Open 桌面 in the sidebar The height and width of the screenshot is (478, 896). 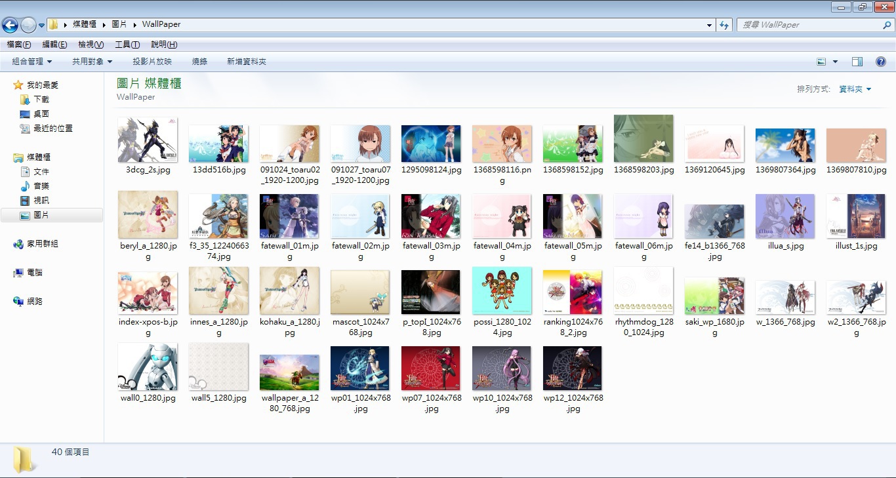pyautogui.click(x=41, y=114)
